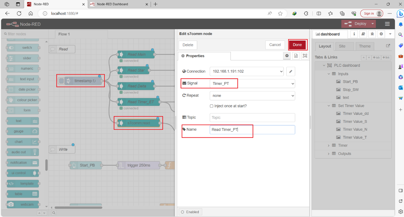Open the Repeat dropdown set to none
The width and height of the screenshot is (404, 217).
pyautogui.click(x=252, y=96)
